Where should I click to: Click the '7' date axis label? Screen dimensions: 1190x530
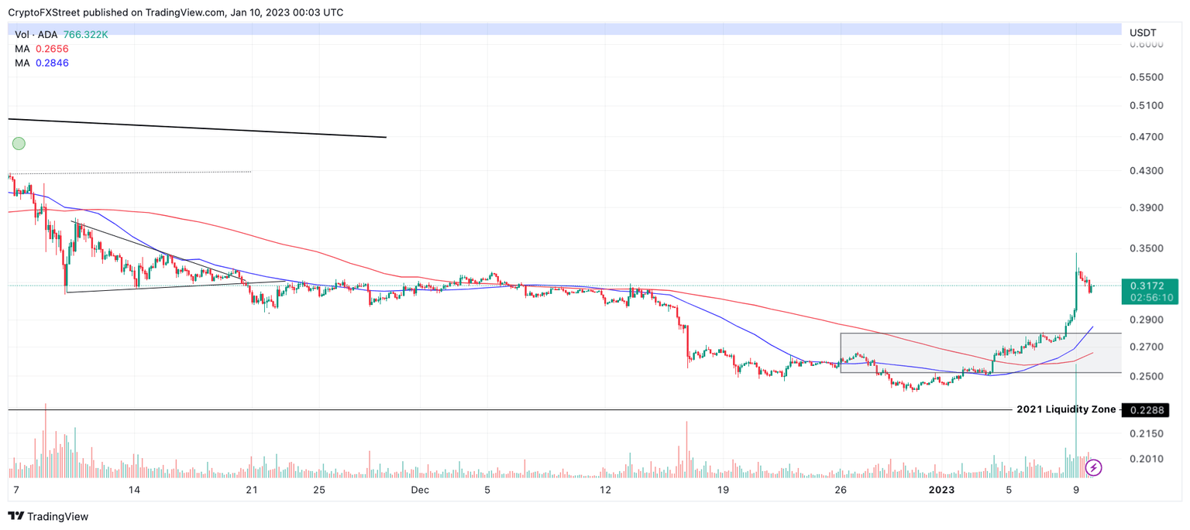click(x=16, y=490)
